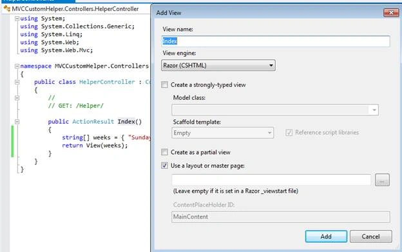Click the View name text field

tap(276, 41)
